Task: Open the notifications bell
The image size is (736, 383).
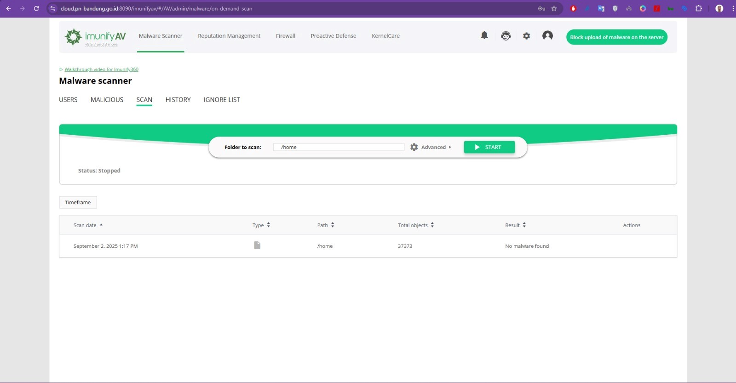Action: coord(484,35)
